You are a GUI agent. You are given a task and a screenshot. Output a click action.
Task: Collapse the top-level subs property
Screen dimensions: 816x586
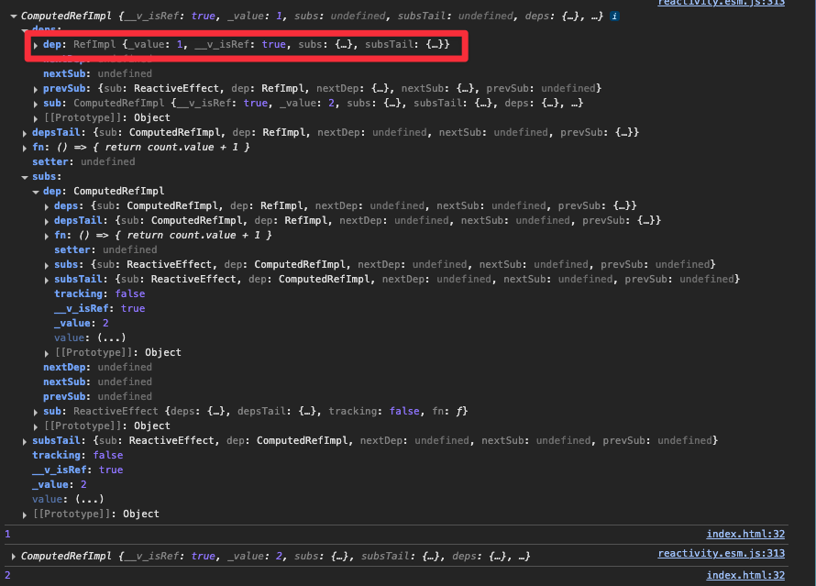pyautogui.click(x=25, y=177)
